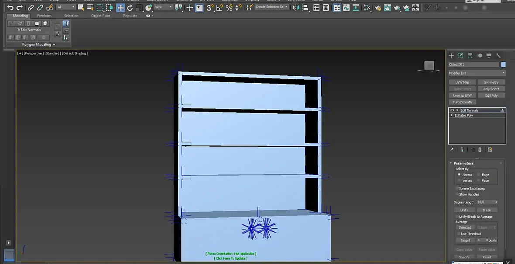Switch to the Utilities wrench panel icon

coord(498,55)
